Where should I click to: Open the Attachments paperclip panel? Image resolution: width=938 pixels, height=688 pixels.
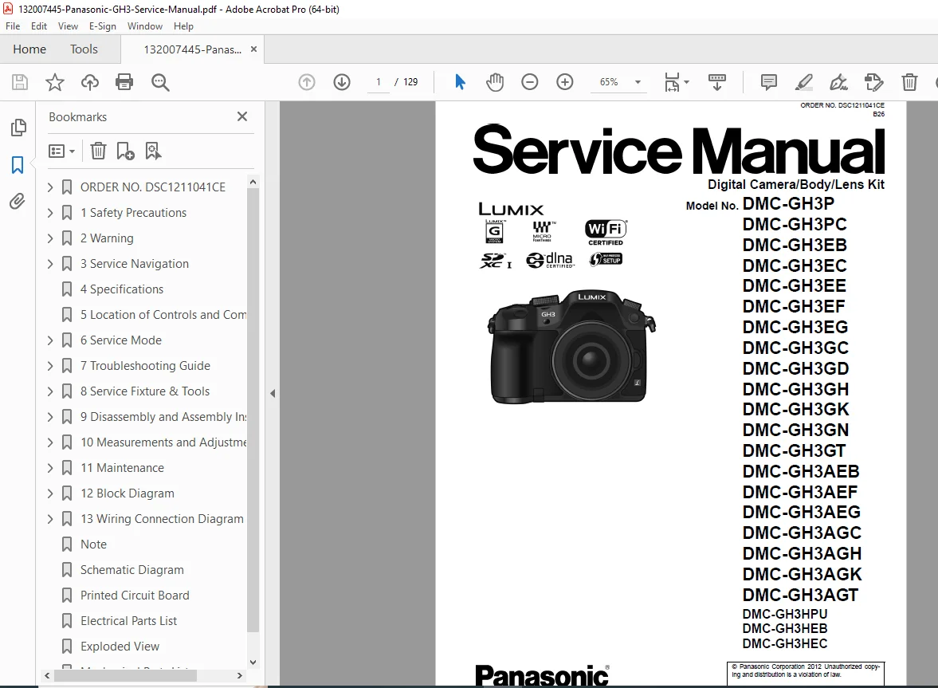(18, 202)
